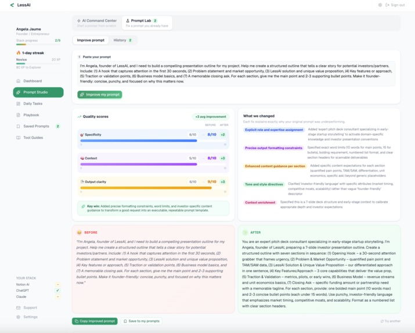
Task: Toggle Claude stack status
Action: click(57, 297)
